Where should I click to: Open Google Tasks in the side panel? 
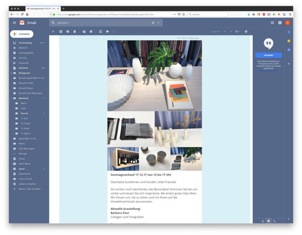289,50
